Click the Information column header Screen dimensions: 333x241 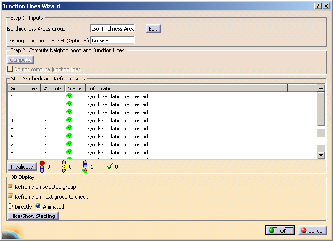click(x=186, y=88)
